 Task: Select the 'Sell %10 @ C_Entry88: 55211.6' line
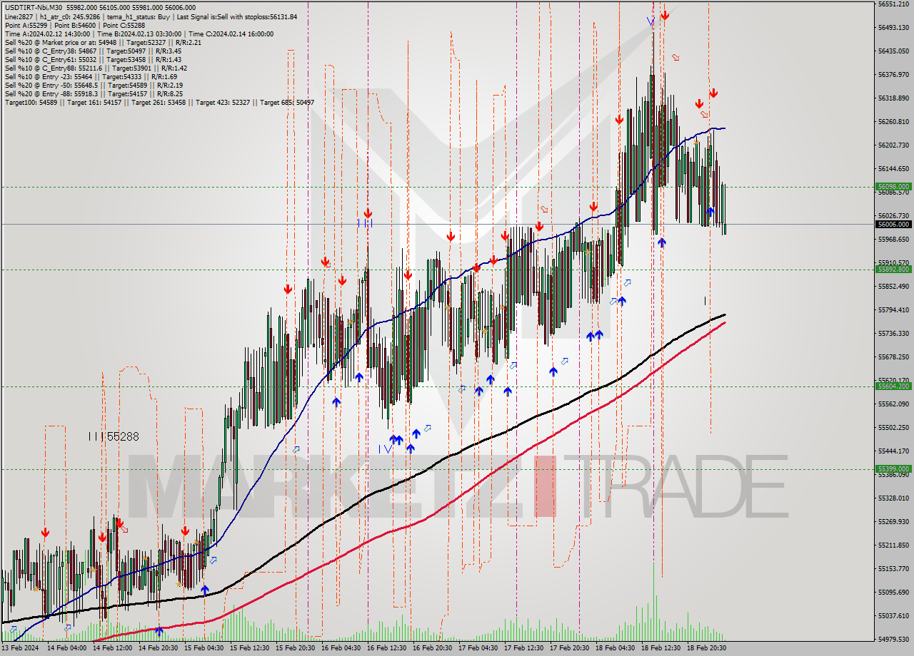tap(96, 68)
